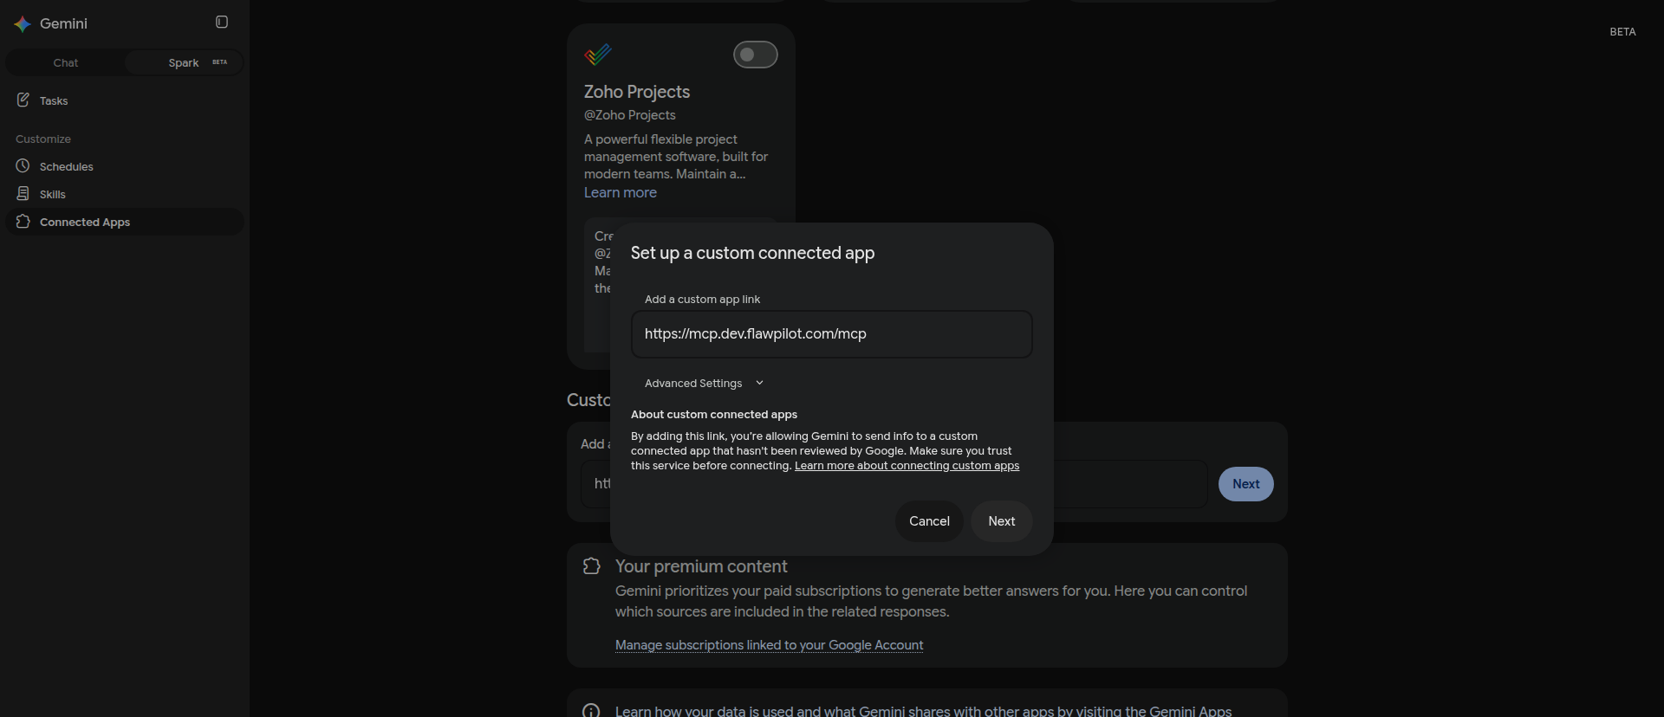Switch to the Spark tab
The image size is (1664, 717).
(x=184, y=62)
